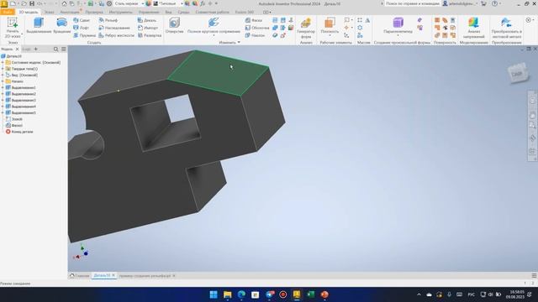This screenshot has height=302, width=538.
Task: Switch to the Проверка ribbon tab
Action: pyautogui.click(x=94, y=12)
